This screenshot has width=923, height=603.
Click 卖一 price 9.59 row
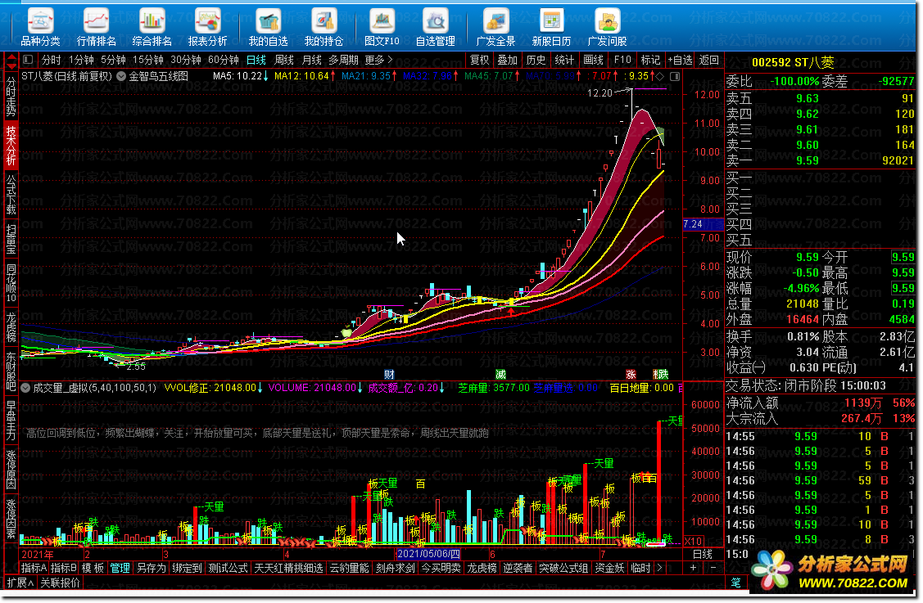click(820, 160)
